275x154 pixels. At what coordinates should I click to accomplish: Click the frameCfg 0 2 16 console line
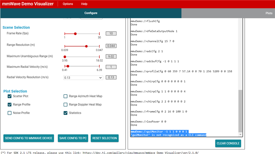click(159, 112)
